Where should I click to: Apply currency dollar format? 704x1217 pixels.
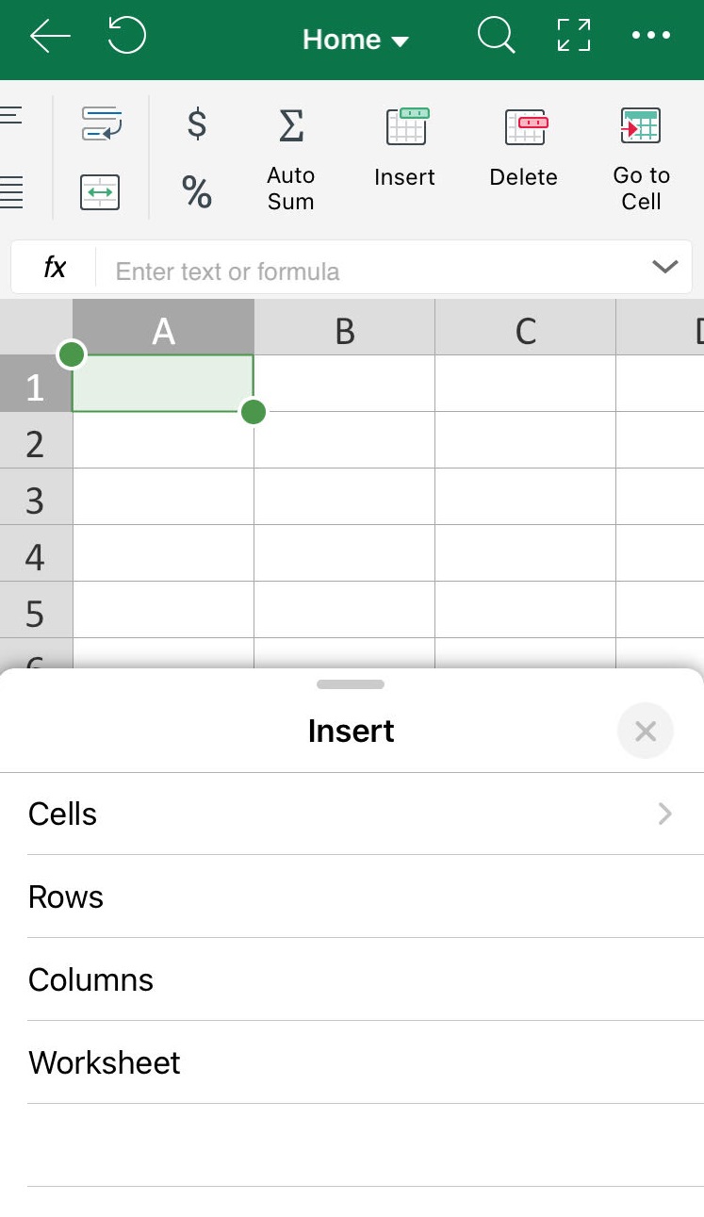point(197,124)
